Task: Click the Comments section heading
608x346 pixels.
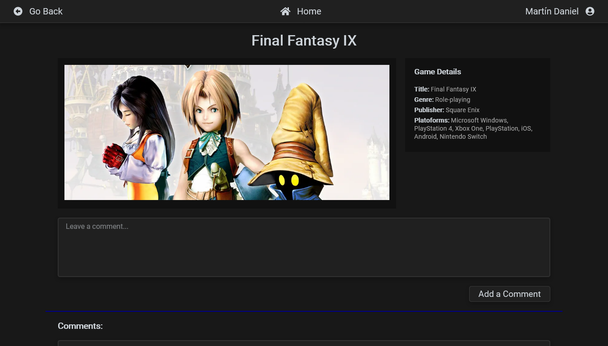Action: (80, 326)
